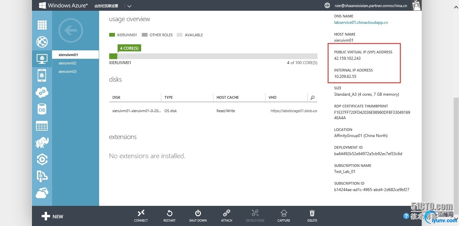This screenshot has height=226, width=459.
Task: Open the Media Services play icon
Action: click(x=42, y=160)
